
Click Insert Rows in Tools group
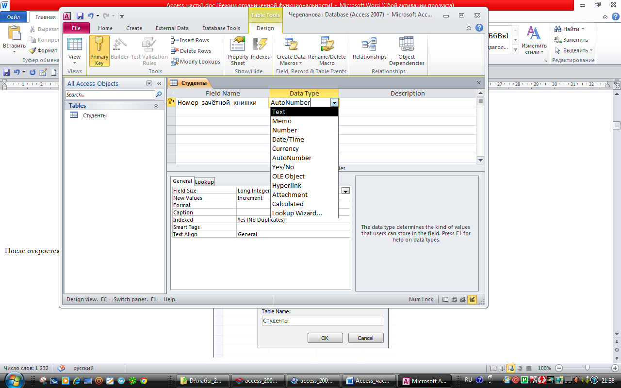point(190,40)
